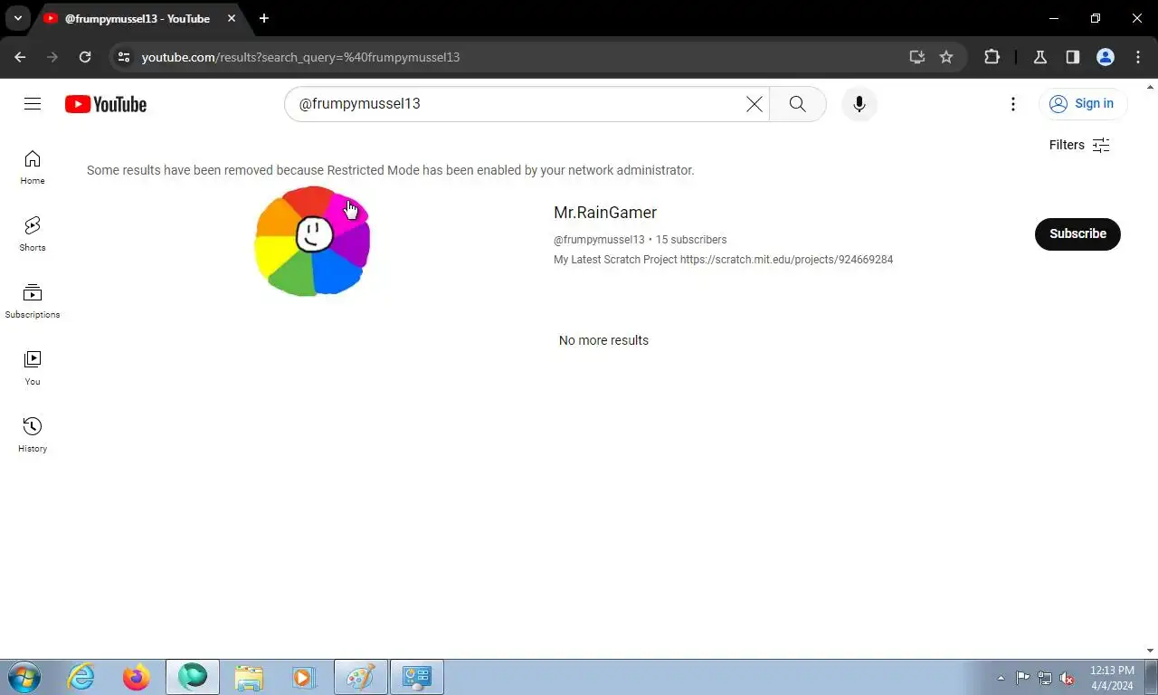The height and width of the screenshot is (695, 1158).
Task: Clear the search box with the X
Action: pyautogui.click(x=754, y=104)
